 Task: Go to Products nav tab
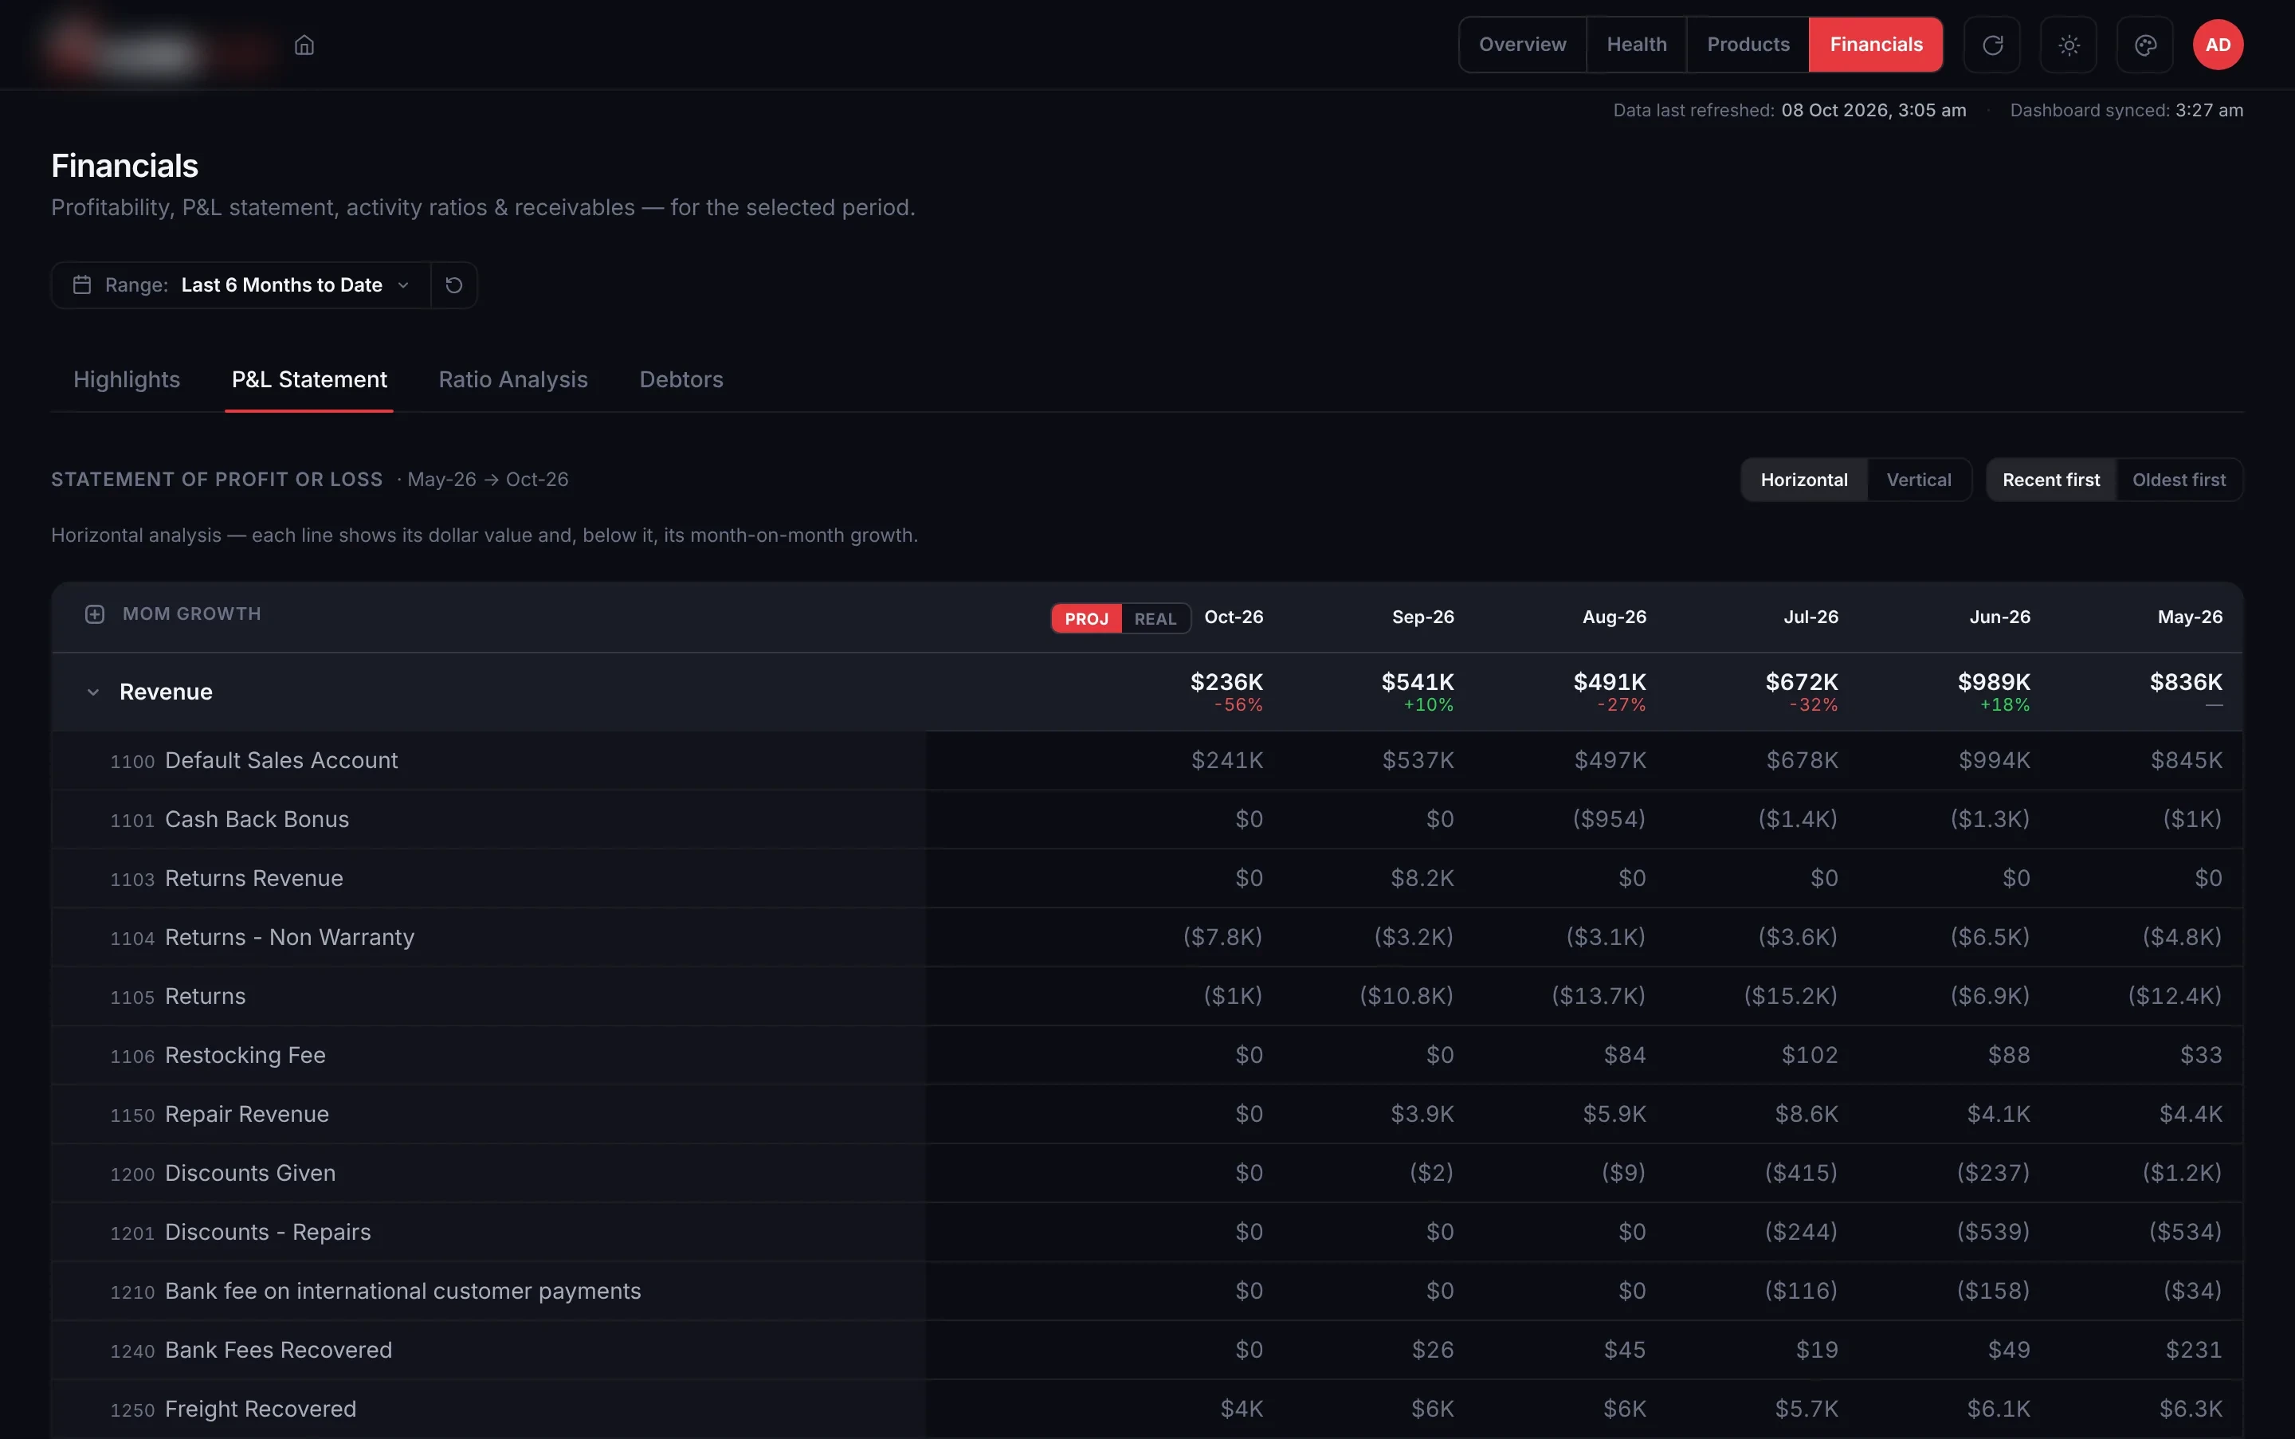[1748, 45]
